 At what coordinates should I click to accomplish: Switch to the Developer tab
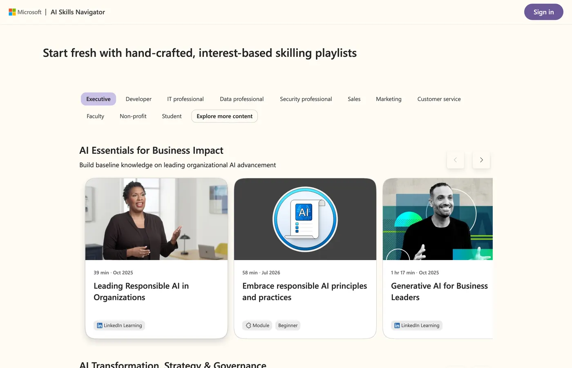tap(139, 99)
